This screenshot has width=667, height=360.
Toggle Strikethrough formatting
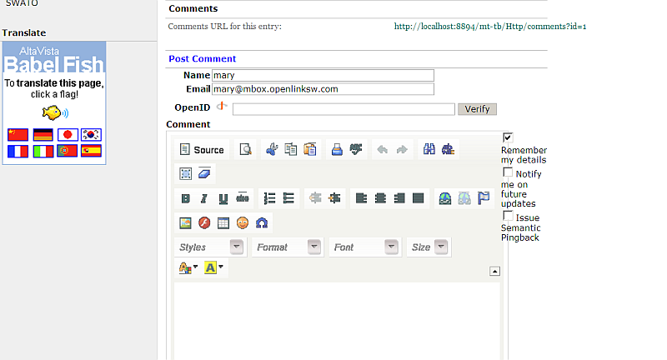point(243,198)
